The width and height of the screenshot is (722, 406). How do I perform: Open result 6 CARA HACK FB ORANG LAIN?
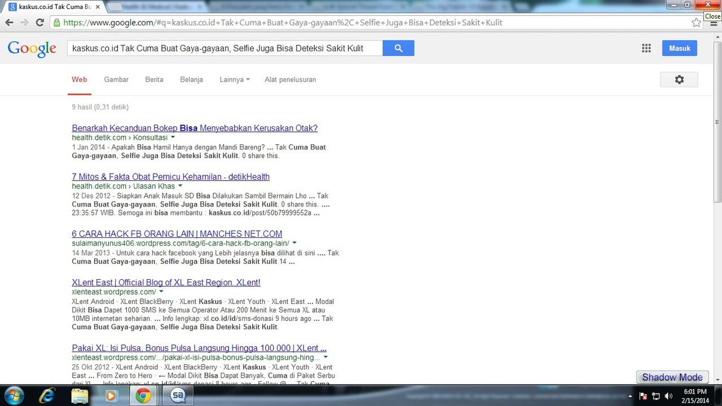pyautogui.click(x=177, y=233)
